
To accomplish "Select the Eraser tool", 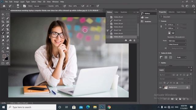I will click(x=8, y=33).
